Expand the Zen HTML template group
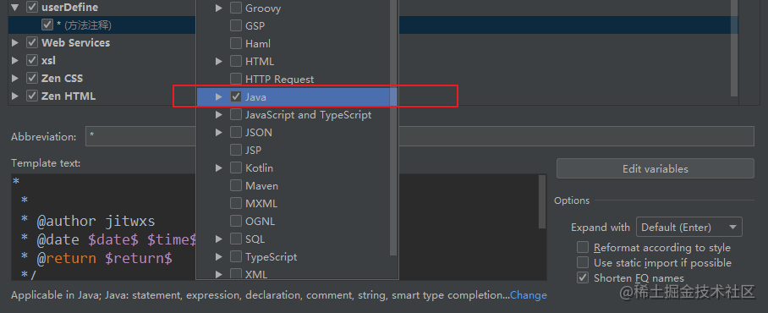This screenshot has height=313, width=768. point(15,96)
